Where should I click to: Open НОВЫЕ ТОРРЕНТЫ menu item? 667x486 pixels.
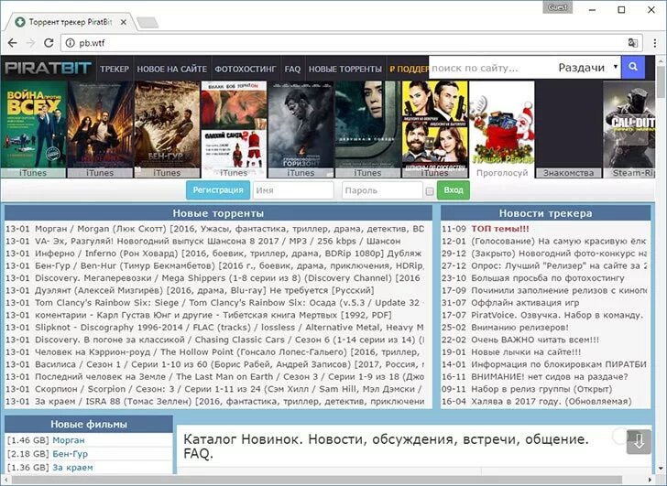[x=345, y=69]
